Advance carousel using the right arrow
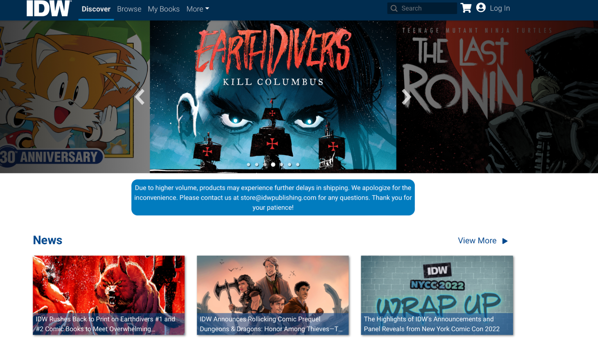Viewport: 598px width, 356px height. coord(407,97)
